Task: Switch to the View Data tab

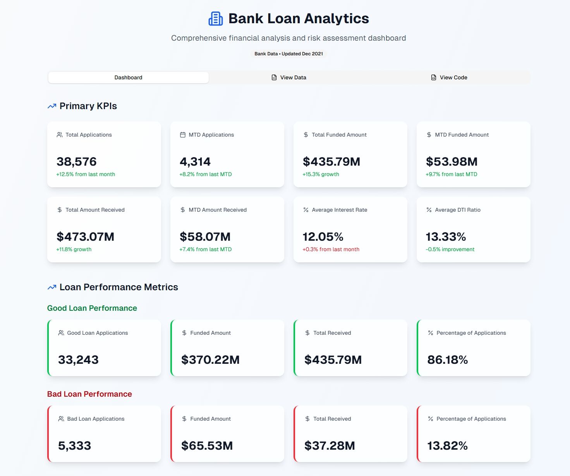Action: click(288, 77)
